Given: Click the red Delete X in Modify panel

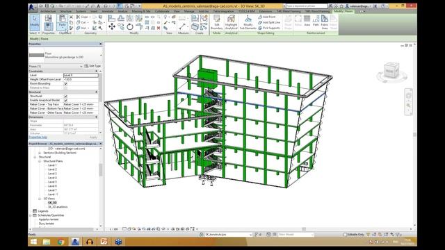Looking at the screenshot, I should (x=159, y=28).
